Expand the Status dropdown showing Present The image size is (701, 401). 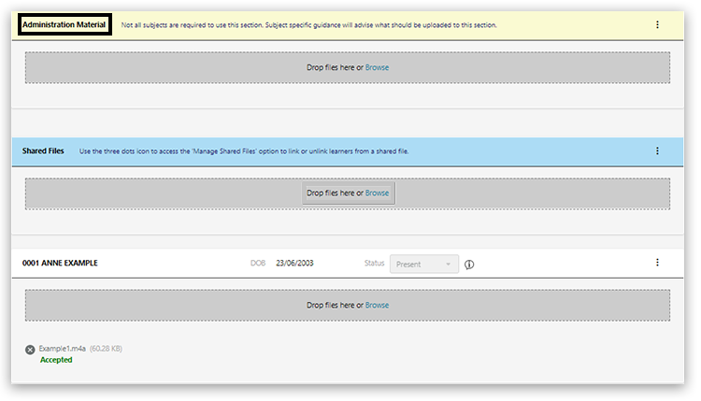[x=424, y=265]
